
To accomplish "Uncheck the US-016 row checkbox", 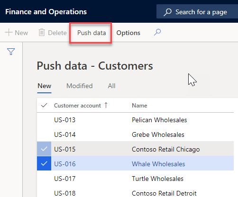I will tap(44, 163).
